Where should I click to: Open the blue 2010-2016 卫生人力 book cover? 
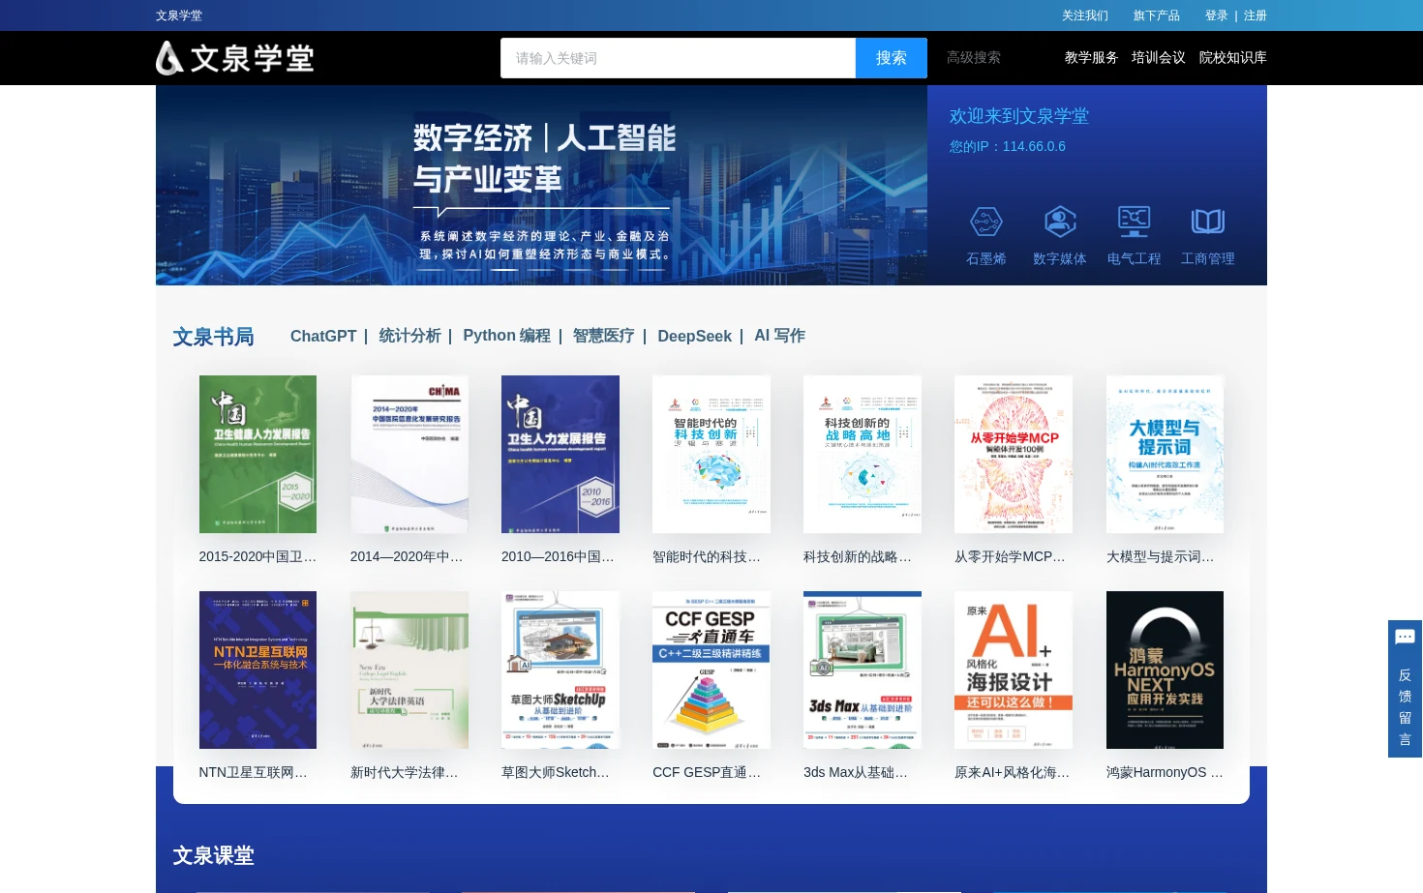(x=560, y=454)
